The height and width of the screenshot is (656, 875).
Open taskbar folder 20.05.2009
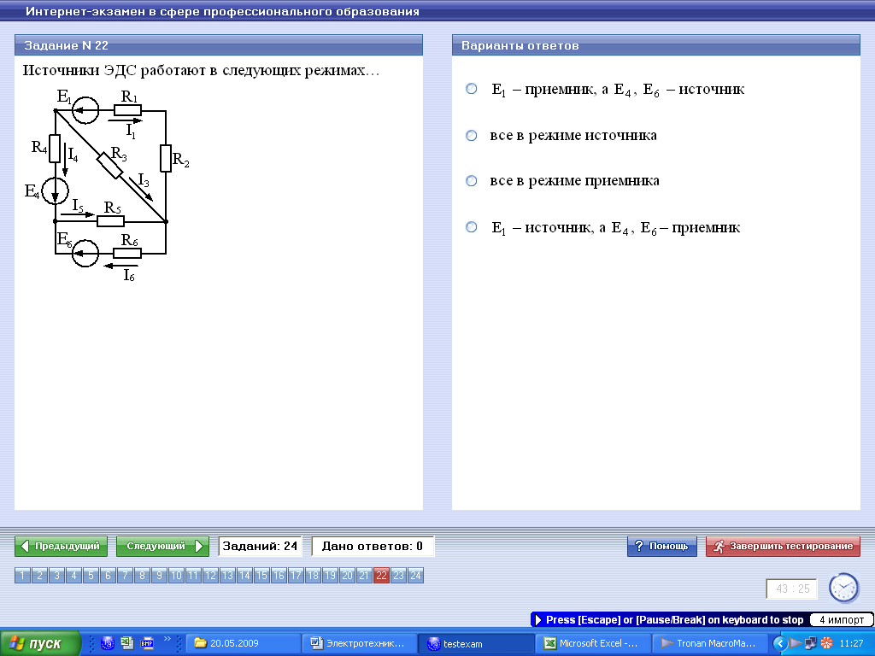click(x=242, y=644)
